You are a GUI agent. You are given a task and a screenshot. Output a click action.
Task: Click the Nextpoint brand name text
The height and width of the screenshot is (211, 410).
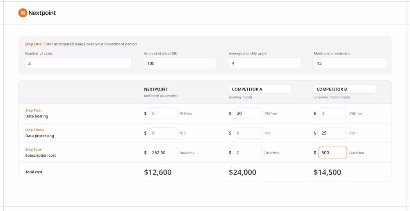(42, 13)
